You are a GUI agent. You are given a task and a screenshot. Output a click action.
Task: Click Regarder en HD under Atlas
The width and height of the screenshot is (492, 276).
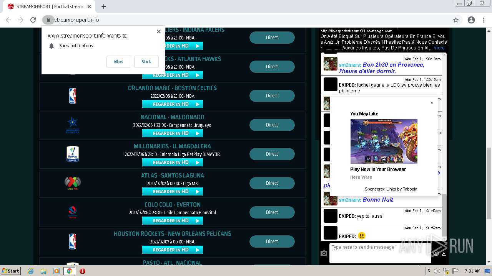(x=172, y=192)
